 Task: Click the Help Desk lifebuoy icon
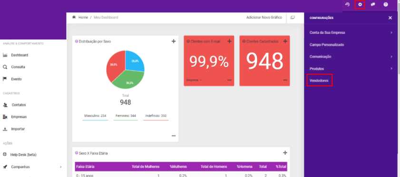[5, 155]
